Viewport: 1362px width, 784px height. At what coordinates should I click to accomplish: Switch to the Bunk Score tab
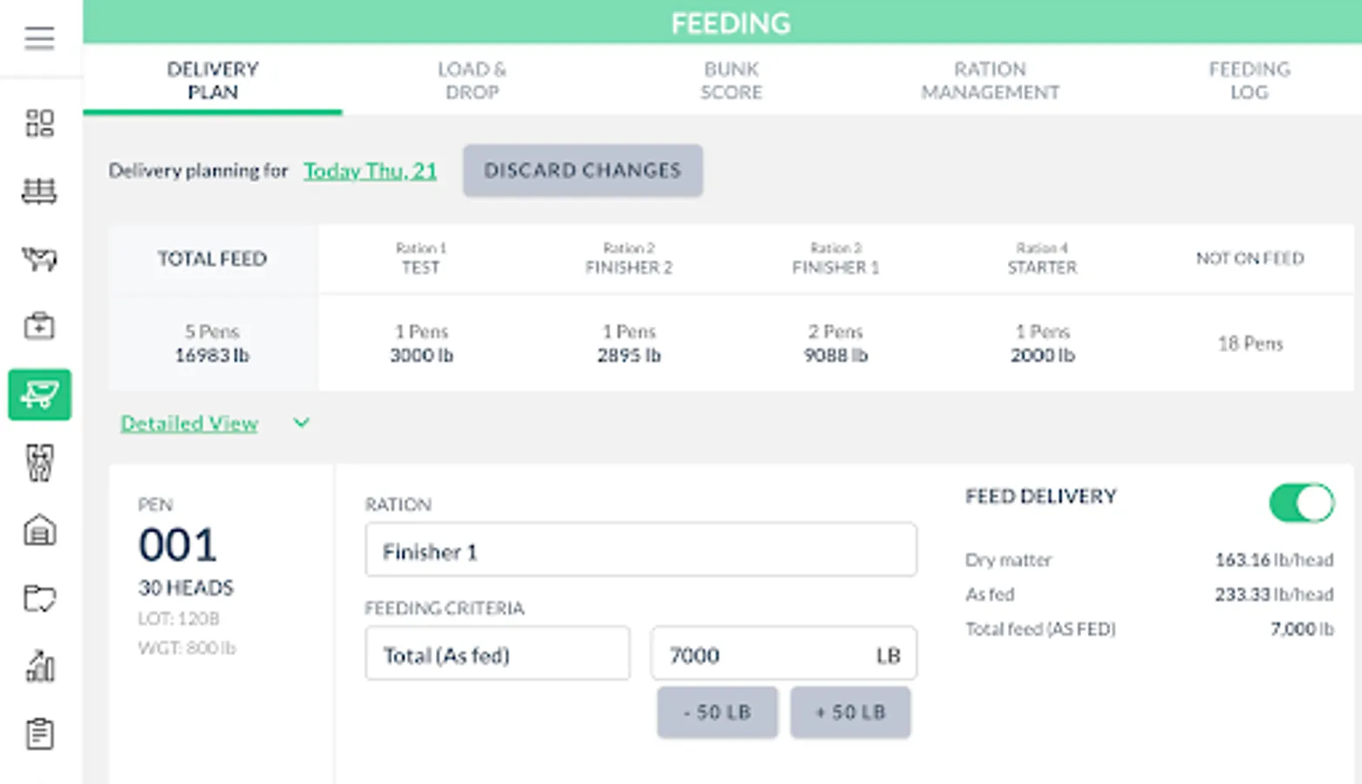731,80
